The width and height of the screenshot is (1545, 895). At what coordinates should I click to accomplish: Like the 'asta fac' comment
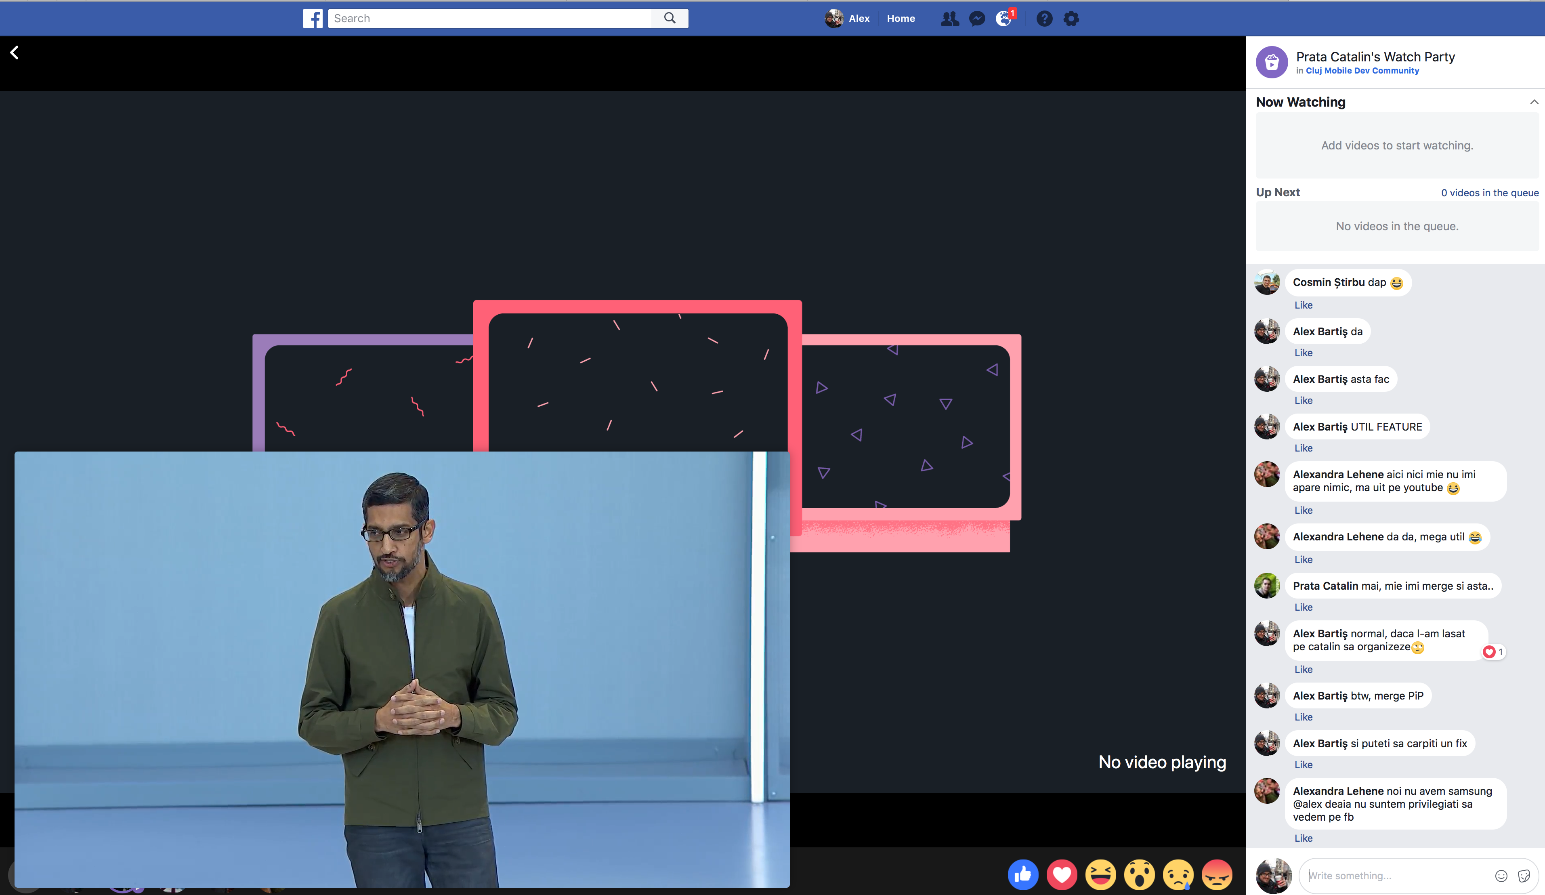(1304, 400)
